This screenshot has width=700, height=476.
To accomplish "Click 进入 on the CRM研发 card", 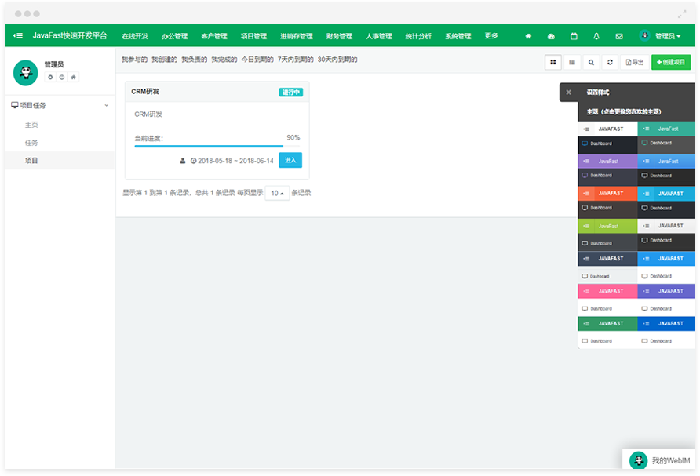I will [x=290, y=160].
